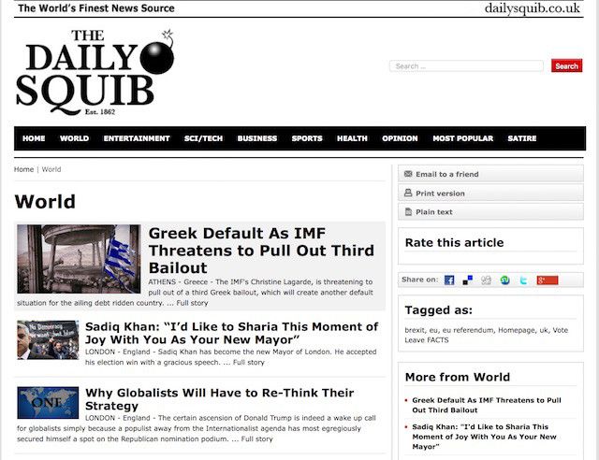Open the ENTERTAINMENT section
599x460 pixels.
pyautogui.click(x=137, y=138)
